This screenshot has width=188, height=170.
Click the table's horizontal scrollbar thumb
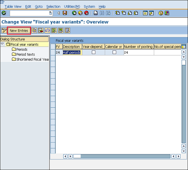coord(77,156)
